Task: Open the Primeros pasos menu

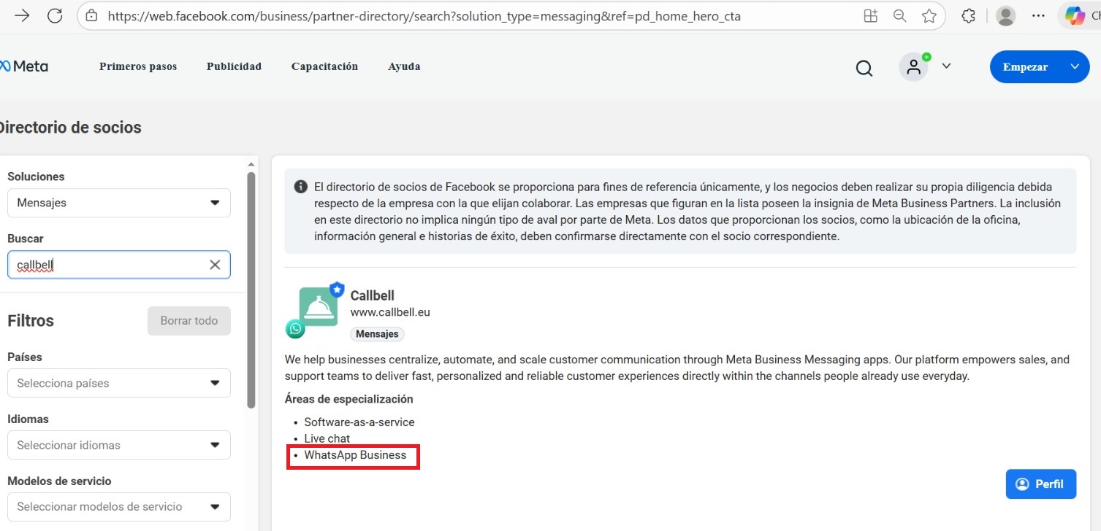Action: click(138, 66)
